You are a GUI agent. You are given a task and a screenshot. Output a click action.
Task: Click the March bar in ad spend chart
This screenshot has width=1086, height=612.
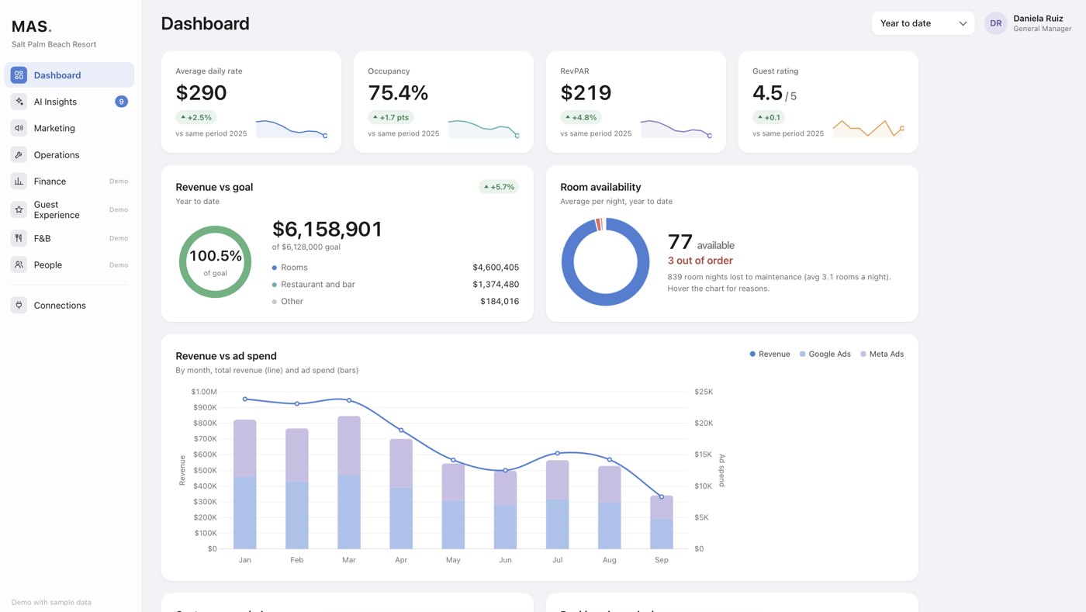pos(349,482)
